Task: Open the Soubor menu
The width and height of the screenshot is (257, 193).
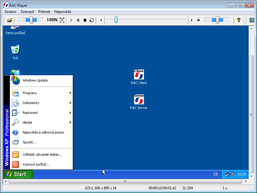Action: pyautogui.click(x=11, y=12)
